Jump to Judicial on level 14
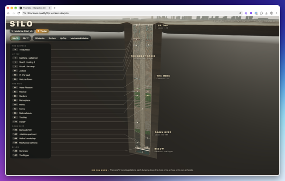The height and width of the screenshot is (181, 285). point(30,71)
